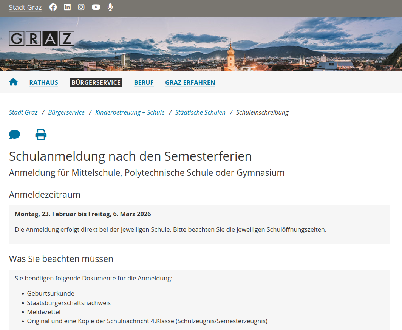Open the RATHAUS menu item

point(43,82)
